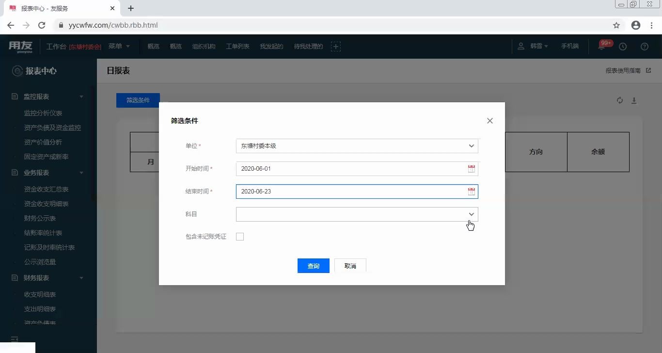The width and height of the screenshot is (662, 353).
Task: Select the 待我处理的 header tab
Action: 308,47
